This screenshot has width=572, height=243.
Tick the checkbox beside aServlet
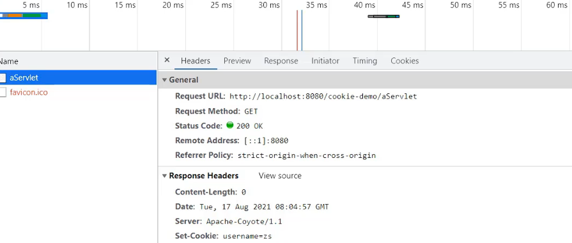[3, 78]
